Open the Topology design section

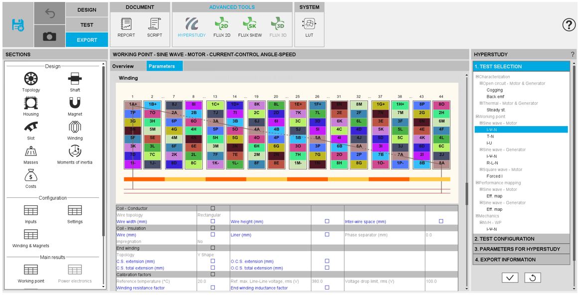point(31,79)
